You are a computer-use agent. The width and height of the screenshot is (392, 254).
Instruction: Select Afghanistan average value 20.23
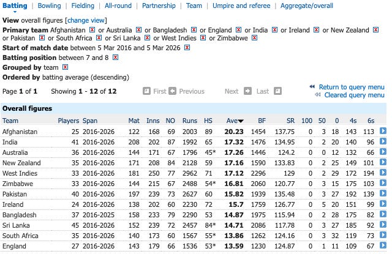[234, 132]
